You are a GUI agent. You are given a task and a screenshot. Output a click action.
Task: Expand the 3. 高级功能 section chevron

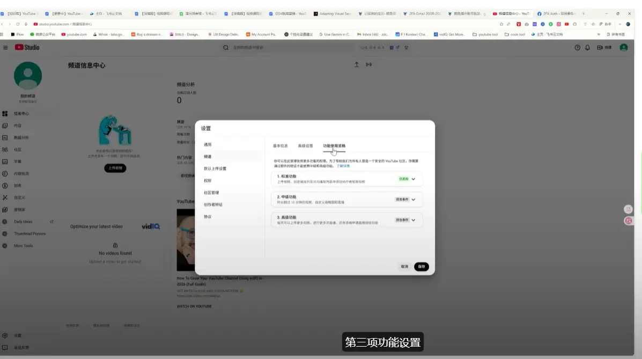click(414, 220)
